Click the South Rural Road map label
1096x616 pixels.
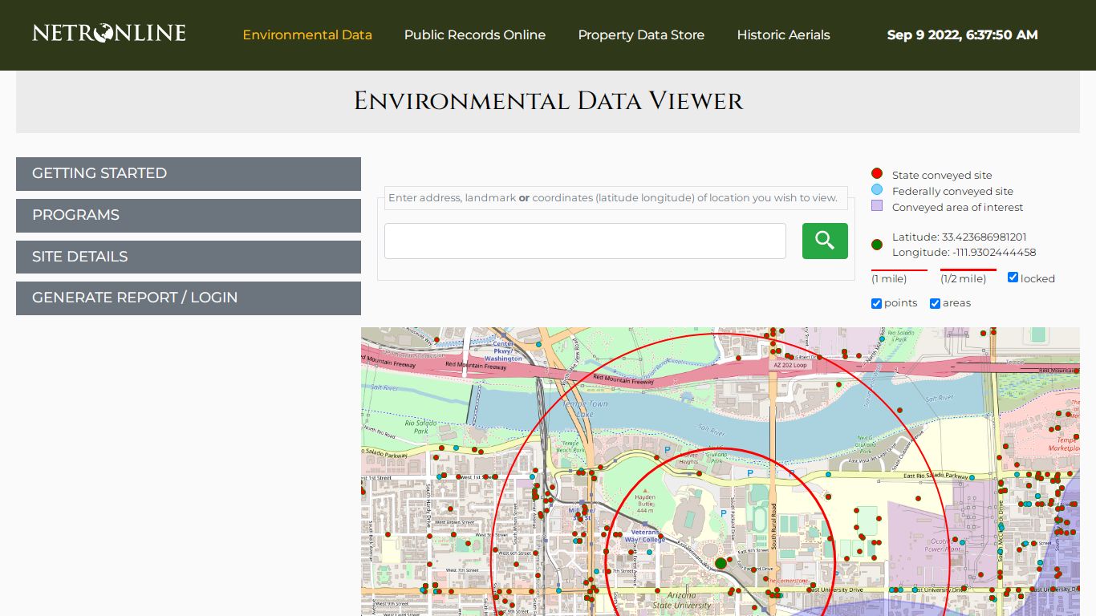[773, 526]
